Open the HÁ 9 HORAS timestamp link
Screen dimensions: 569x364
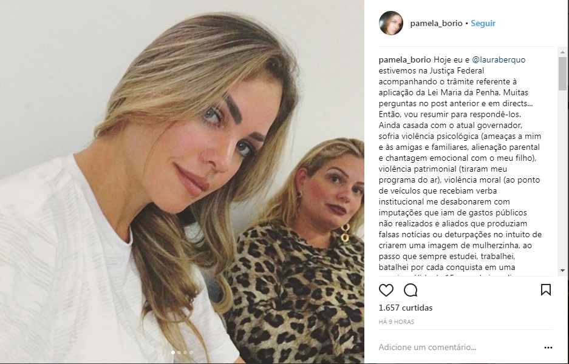pyautogui.click(x=397, y=322)
